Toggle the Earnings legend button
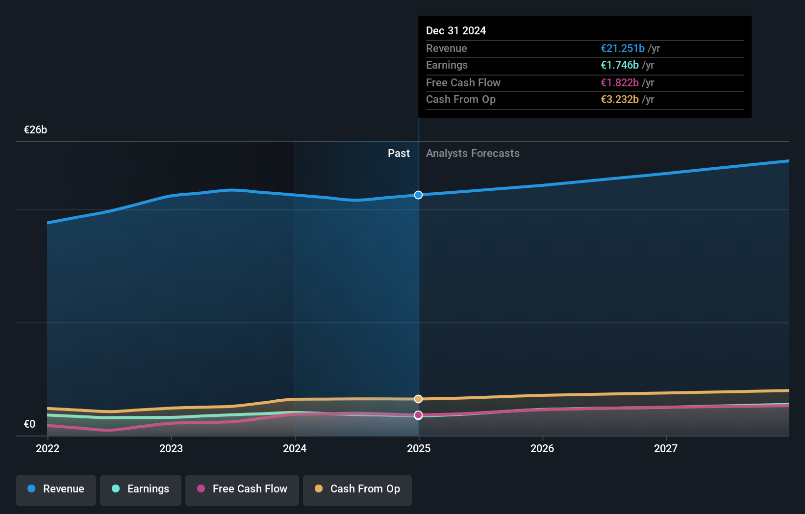 point(141,490)
